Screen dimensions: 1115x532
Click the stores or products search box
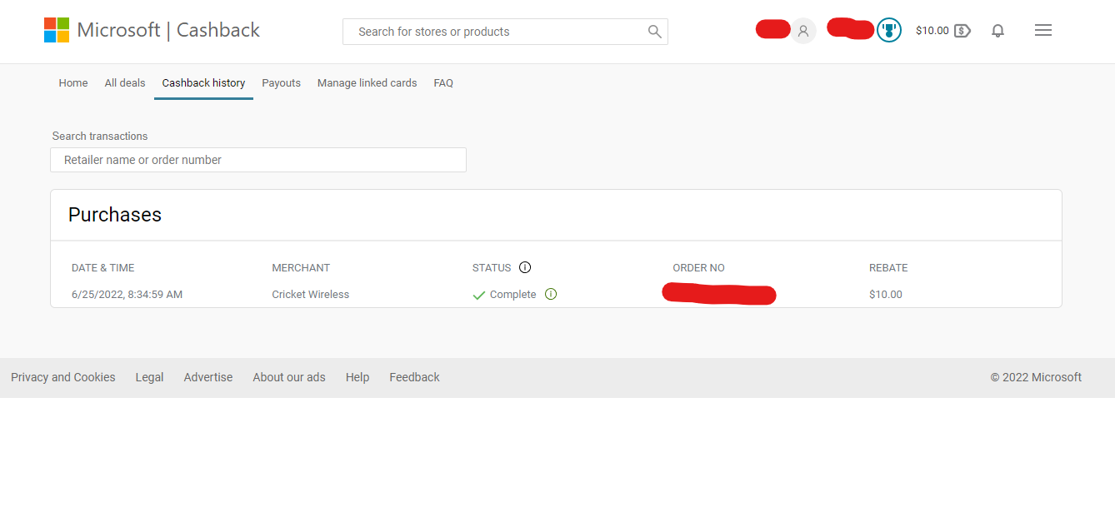(496, 32)
